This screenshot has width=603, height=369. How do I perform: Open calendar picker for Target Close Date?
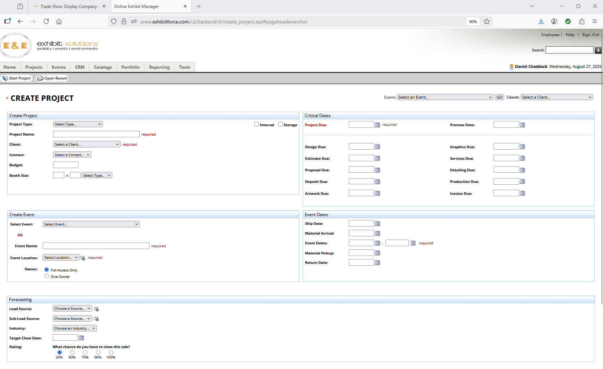(x=81, y=338)
